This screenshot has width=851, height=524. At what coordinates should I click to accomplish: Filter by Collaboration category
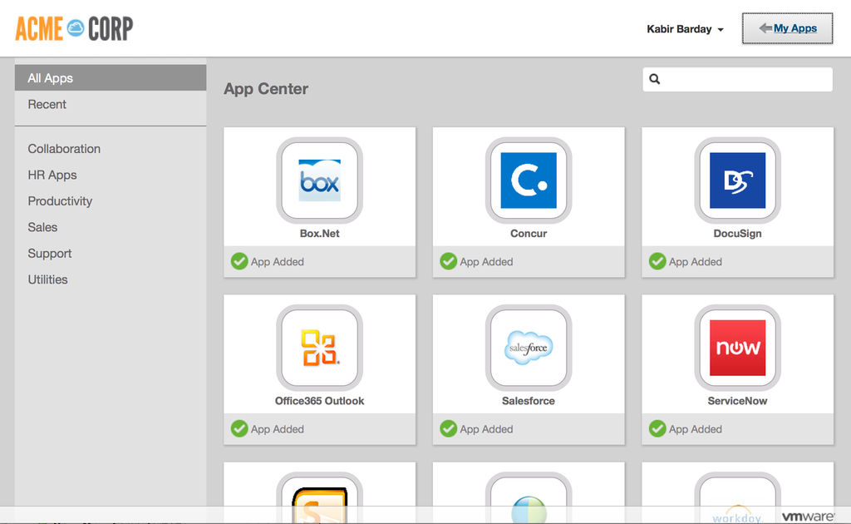64,149
